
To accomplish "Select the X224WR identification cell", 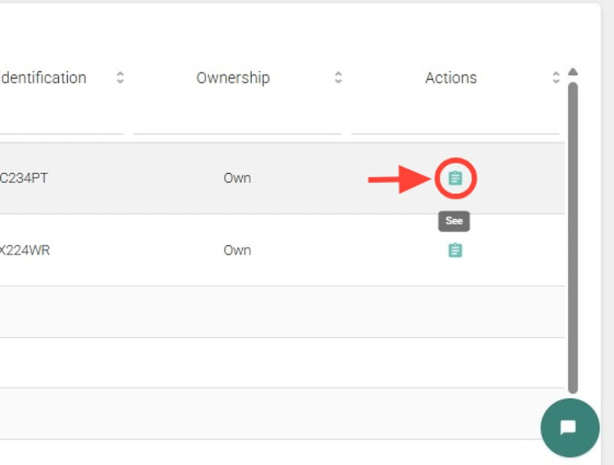I will pos(24,250).
